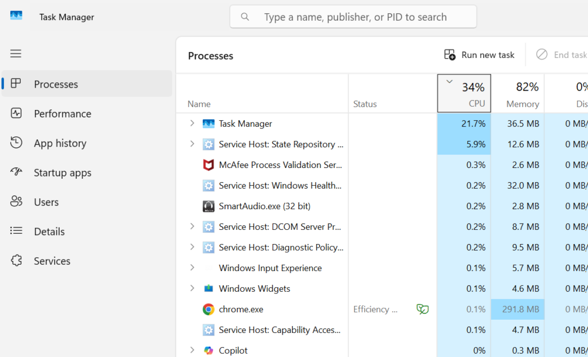Expand Service Host: Diagnostic Policy group

point(192,247)
